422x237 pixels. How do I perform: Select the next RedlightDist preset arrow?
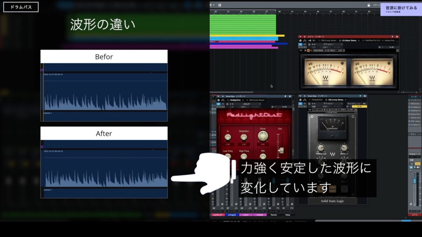pos(233,104)
